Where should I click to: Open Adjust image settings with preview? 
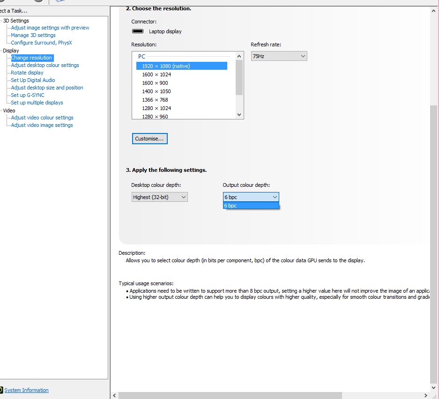click(50, 28)
